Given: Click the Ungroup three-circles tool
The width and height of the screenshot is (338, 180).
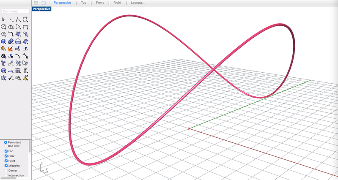Looking at the screenshot, I should click(x=11, y=56).
